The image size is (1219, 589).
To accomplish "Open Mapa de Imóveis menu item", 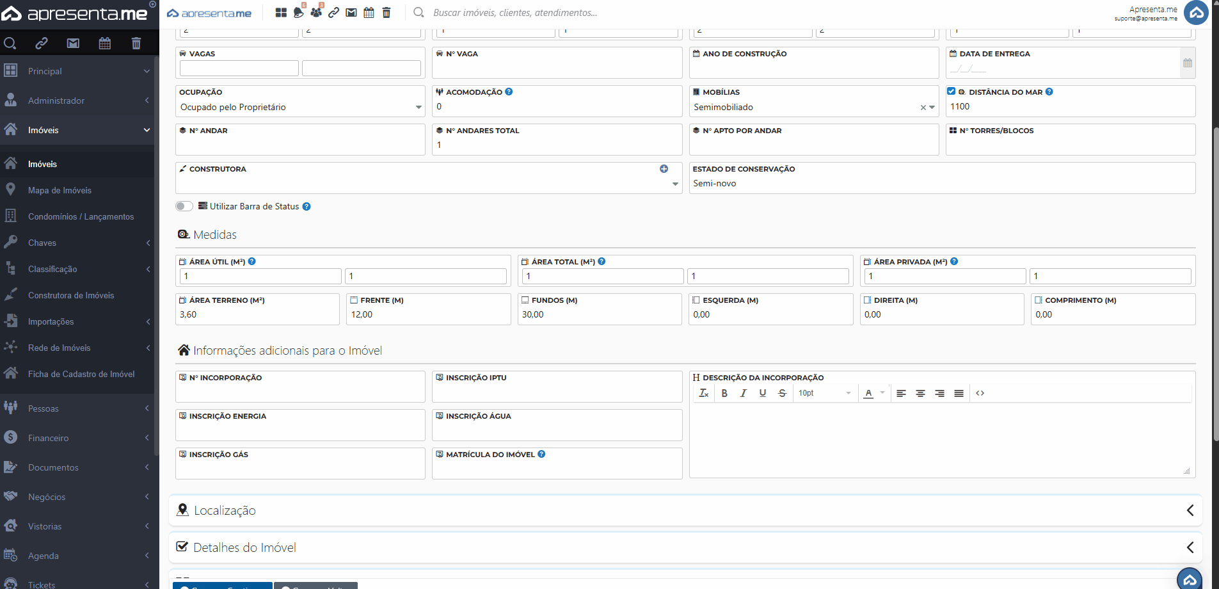I will pyautogui.click(x=60, y=190).
